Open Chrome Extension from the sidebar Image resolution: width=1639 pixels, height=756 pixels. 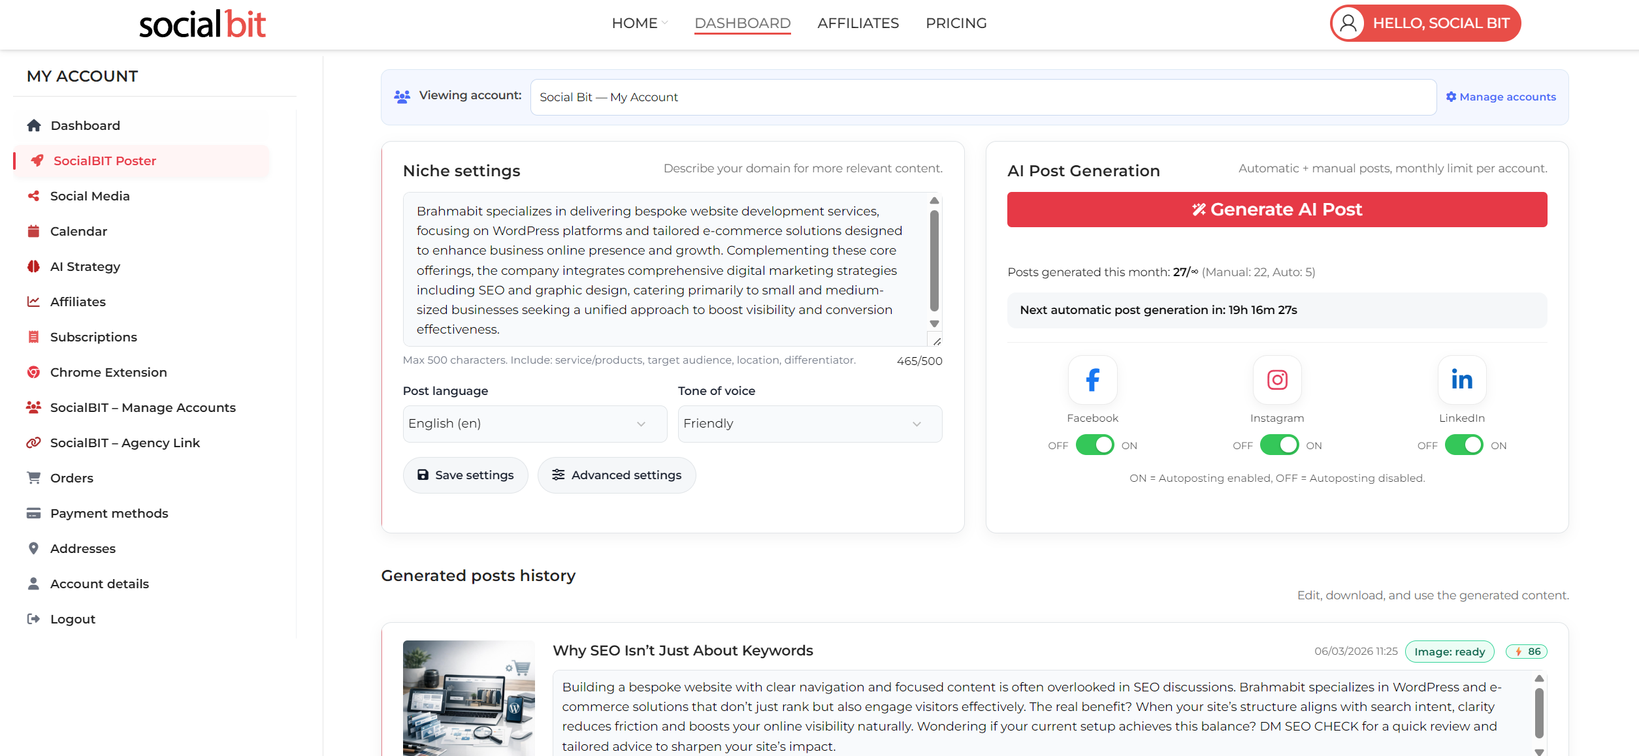pyautogui.click(x=108, y=372)
